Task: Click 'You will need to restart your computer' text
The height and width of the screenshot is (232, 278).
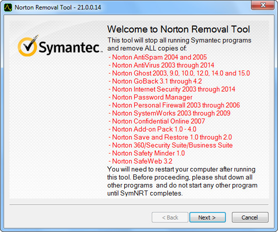Action: pos(163,169)
